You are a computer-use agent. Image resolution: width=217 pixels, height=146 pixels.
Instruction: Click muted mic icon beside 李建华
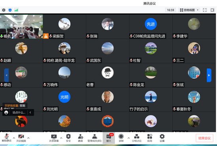[x=174, y=36]
